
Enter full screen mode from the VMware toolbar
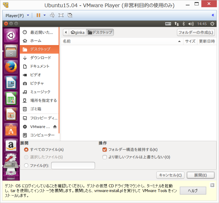click(x=61, y=15)
